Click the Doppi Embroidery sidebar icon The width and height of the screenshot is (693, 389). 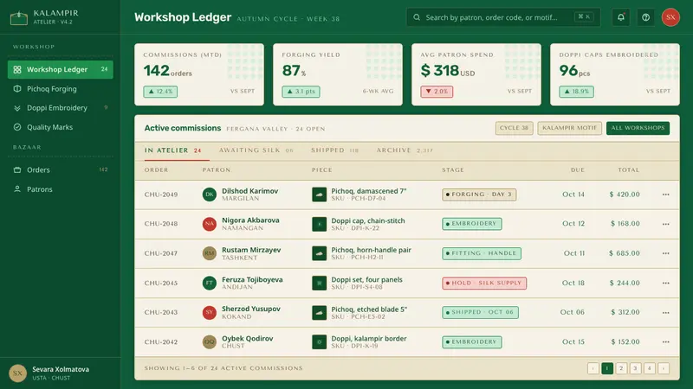tap(17, 108)
